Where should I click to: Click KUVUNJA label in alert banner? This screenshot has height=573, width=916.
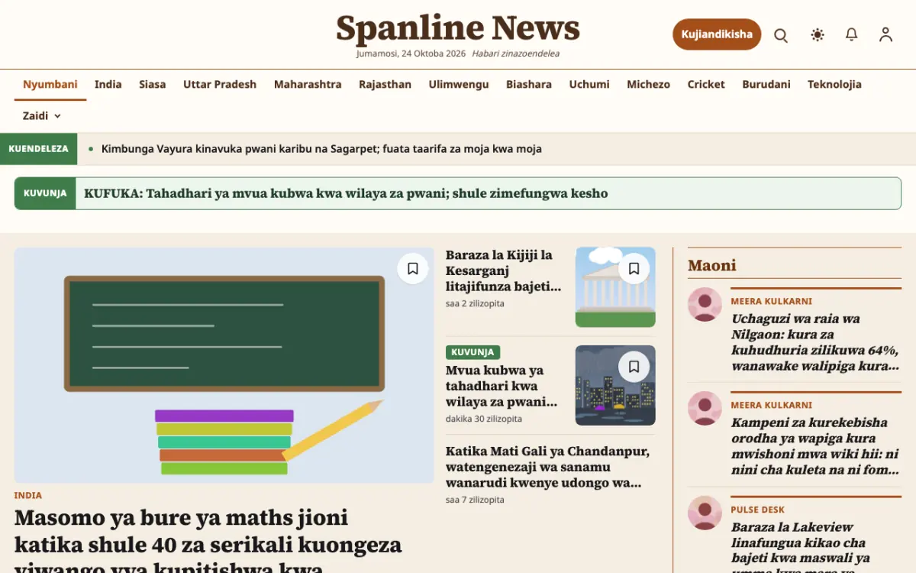(x=45, y=193)
